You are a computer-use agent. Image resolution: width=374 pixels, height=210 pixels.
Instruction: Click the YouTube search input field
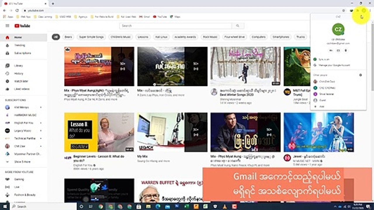click(x=175, y=26)
